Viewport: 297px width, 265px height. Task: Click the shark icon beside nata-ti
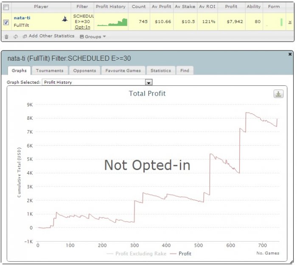tap(65, 19)
